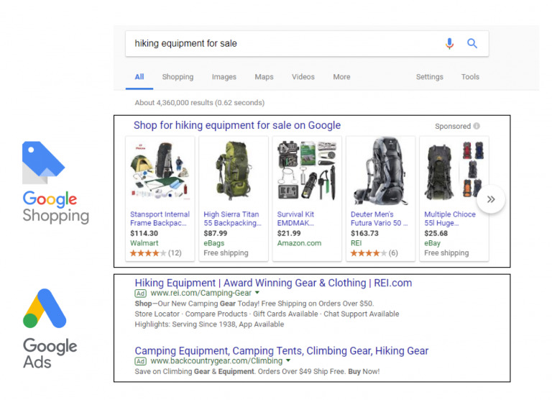This screenshot has height=400, width=552.
Task: Click the eBay Free shipping text
Action: 446,253
